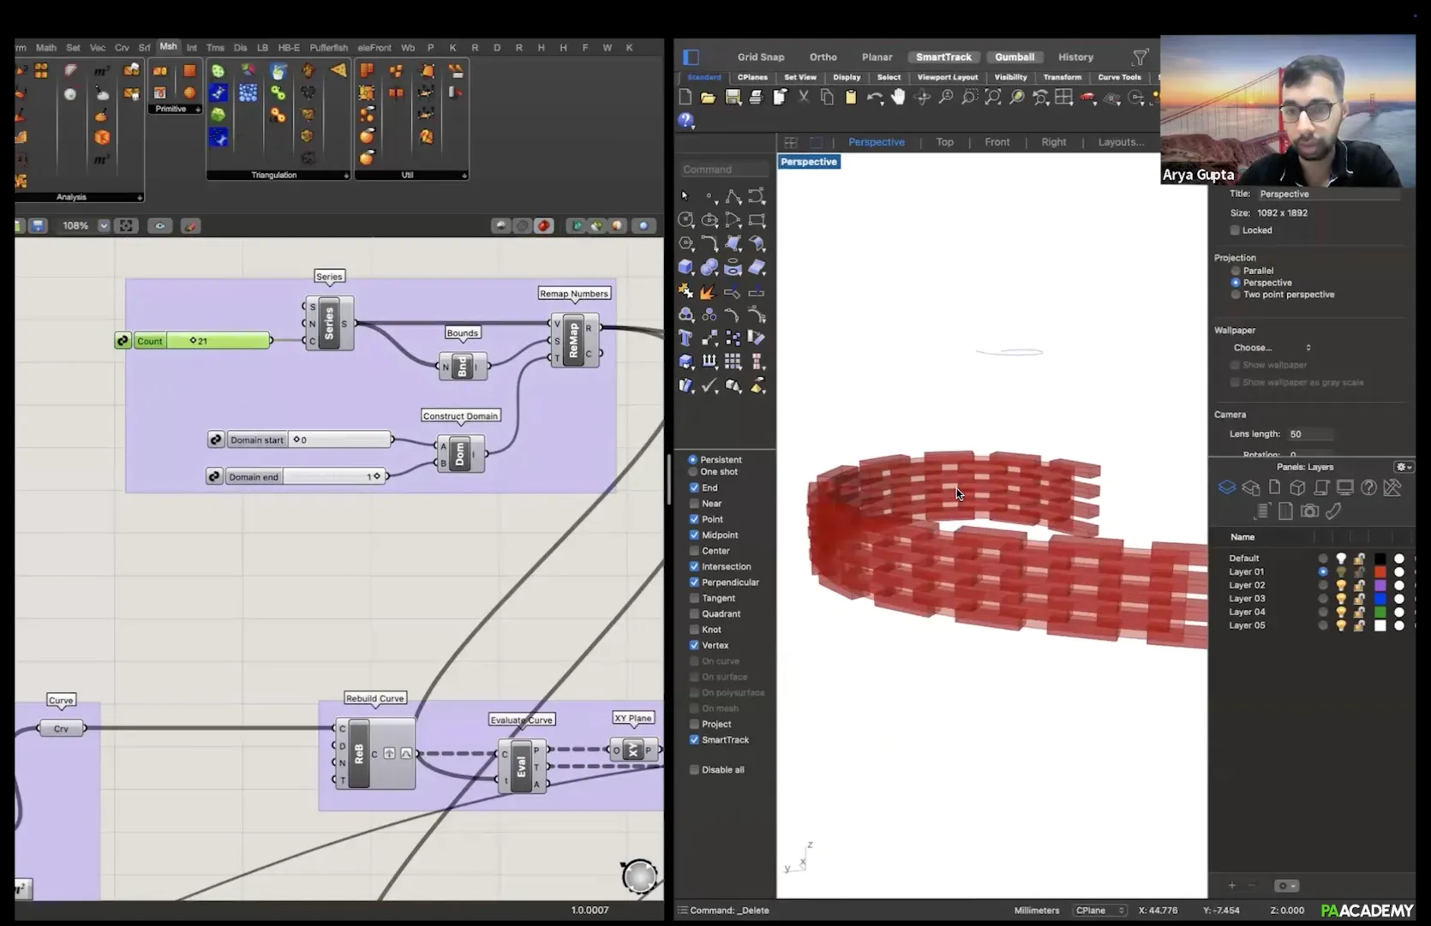
Task: Toggle Layer 03 visibility light bulb
Action: [x=1341, y=599]
